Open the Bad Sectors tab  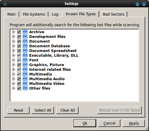pyautogui.click(x=114, y=14)
